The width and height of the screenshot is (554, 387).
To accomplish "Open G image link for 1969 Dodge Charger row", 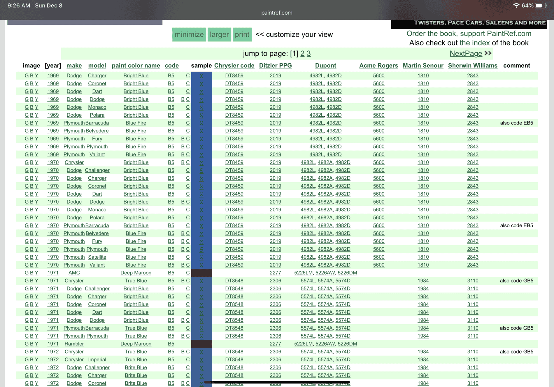I will point(27,76).
